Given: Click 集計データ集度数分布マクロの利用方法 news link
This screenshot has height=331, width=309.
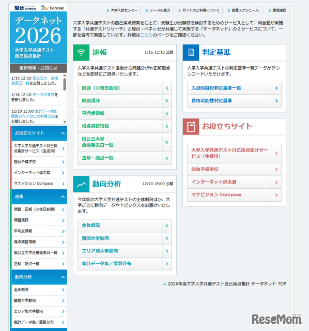Looking at the screenshot, I should click(34, 114).
